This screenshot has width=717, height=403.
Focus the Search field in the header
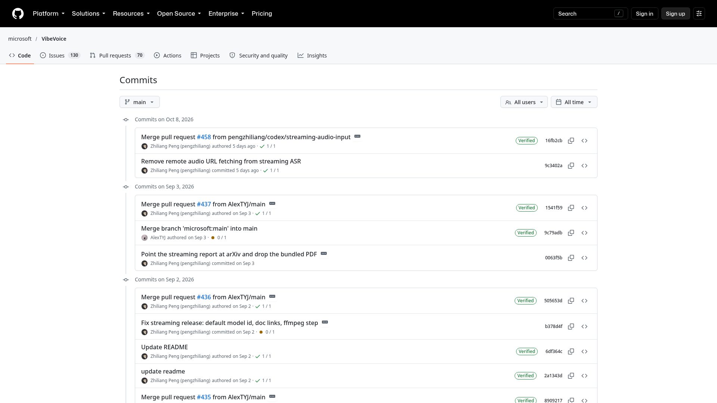(x=590, y=13)
